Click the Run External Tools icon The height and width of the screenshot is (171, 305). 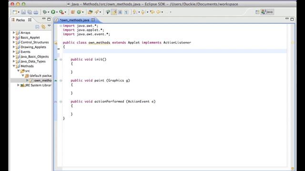(x=61, y=12)
